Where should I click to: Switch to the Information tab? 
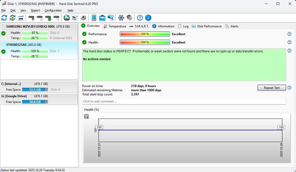click(x=163, y=26)
